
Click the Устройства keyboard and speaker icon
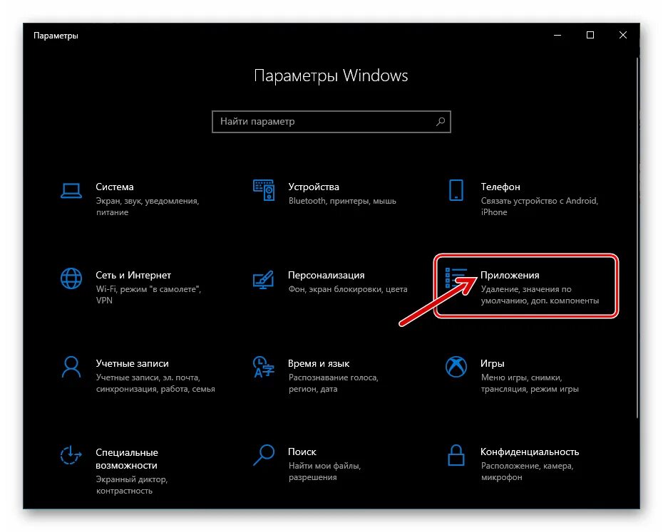pos(264,190)
